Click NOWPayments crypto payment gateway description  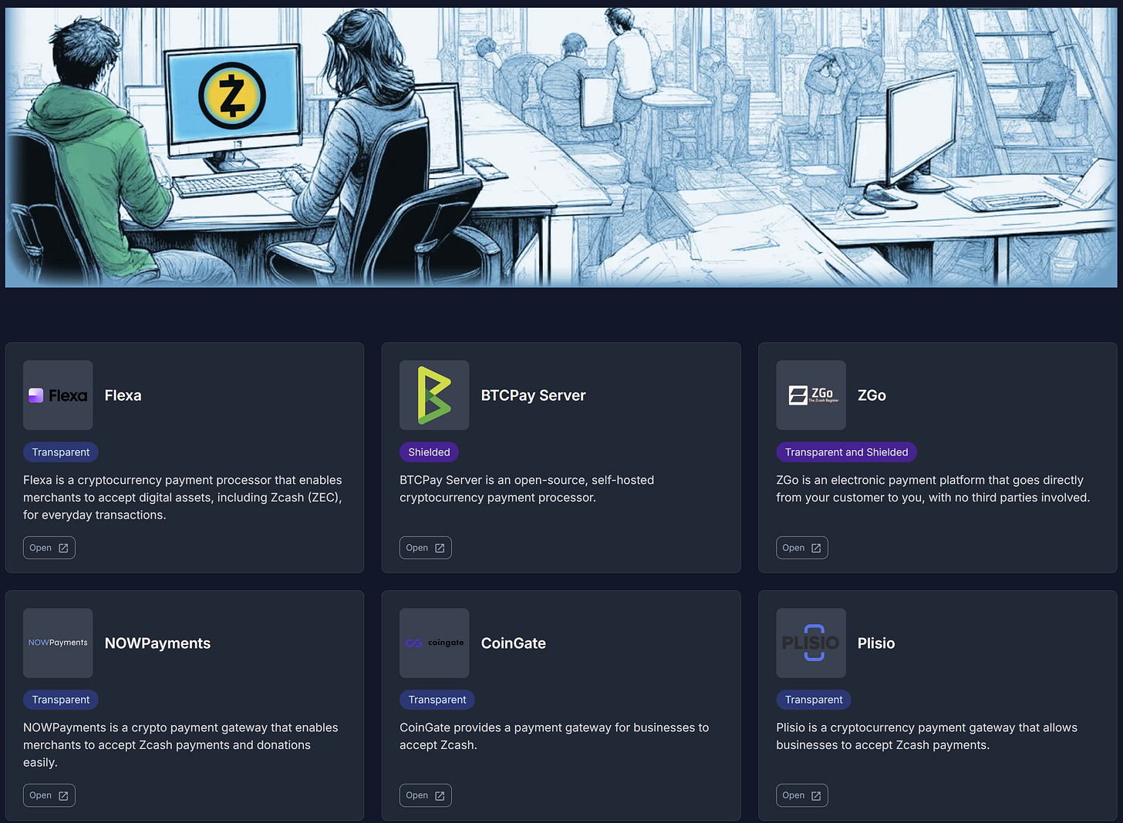pos(180,744)
